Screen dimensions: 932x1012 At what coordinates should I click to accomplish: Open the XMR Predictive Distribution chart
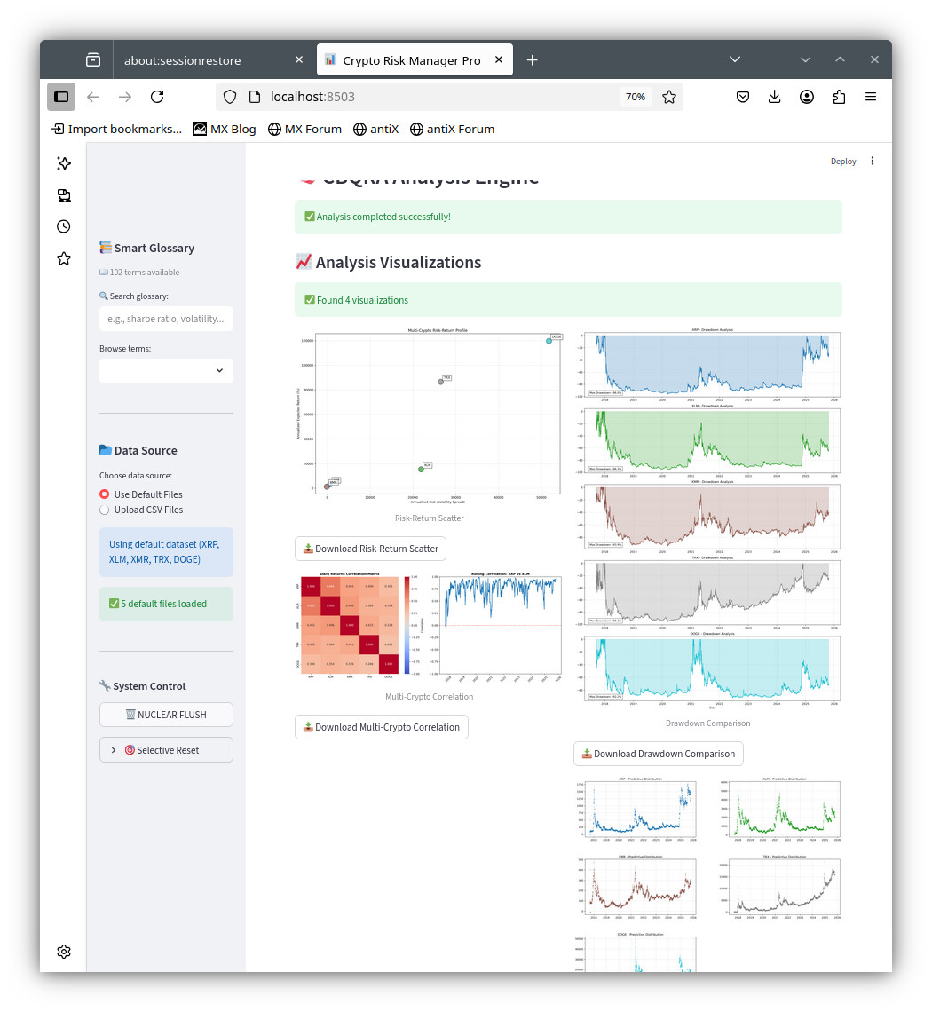click(636, 888)
